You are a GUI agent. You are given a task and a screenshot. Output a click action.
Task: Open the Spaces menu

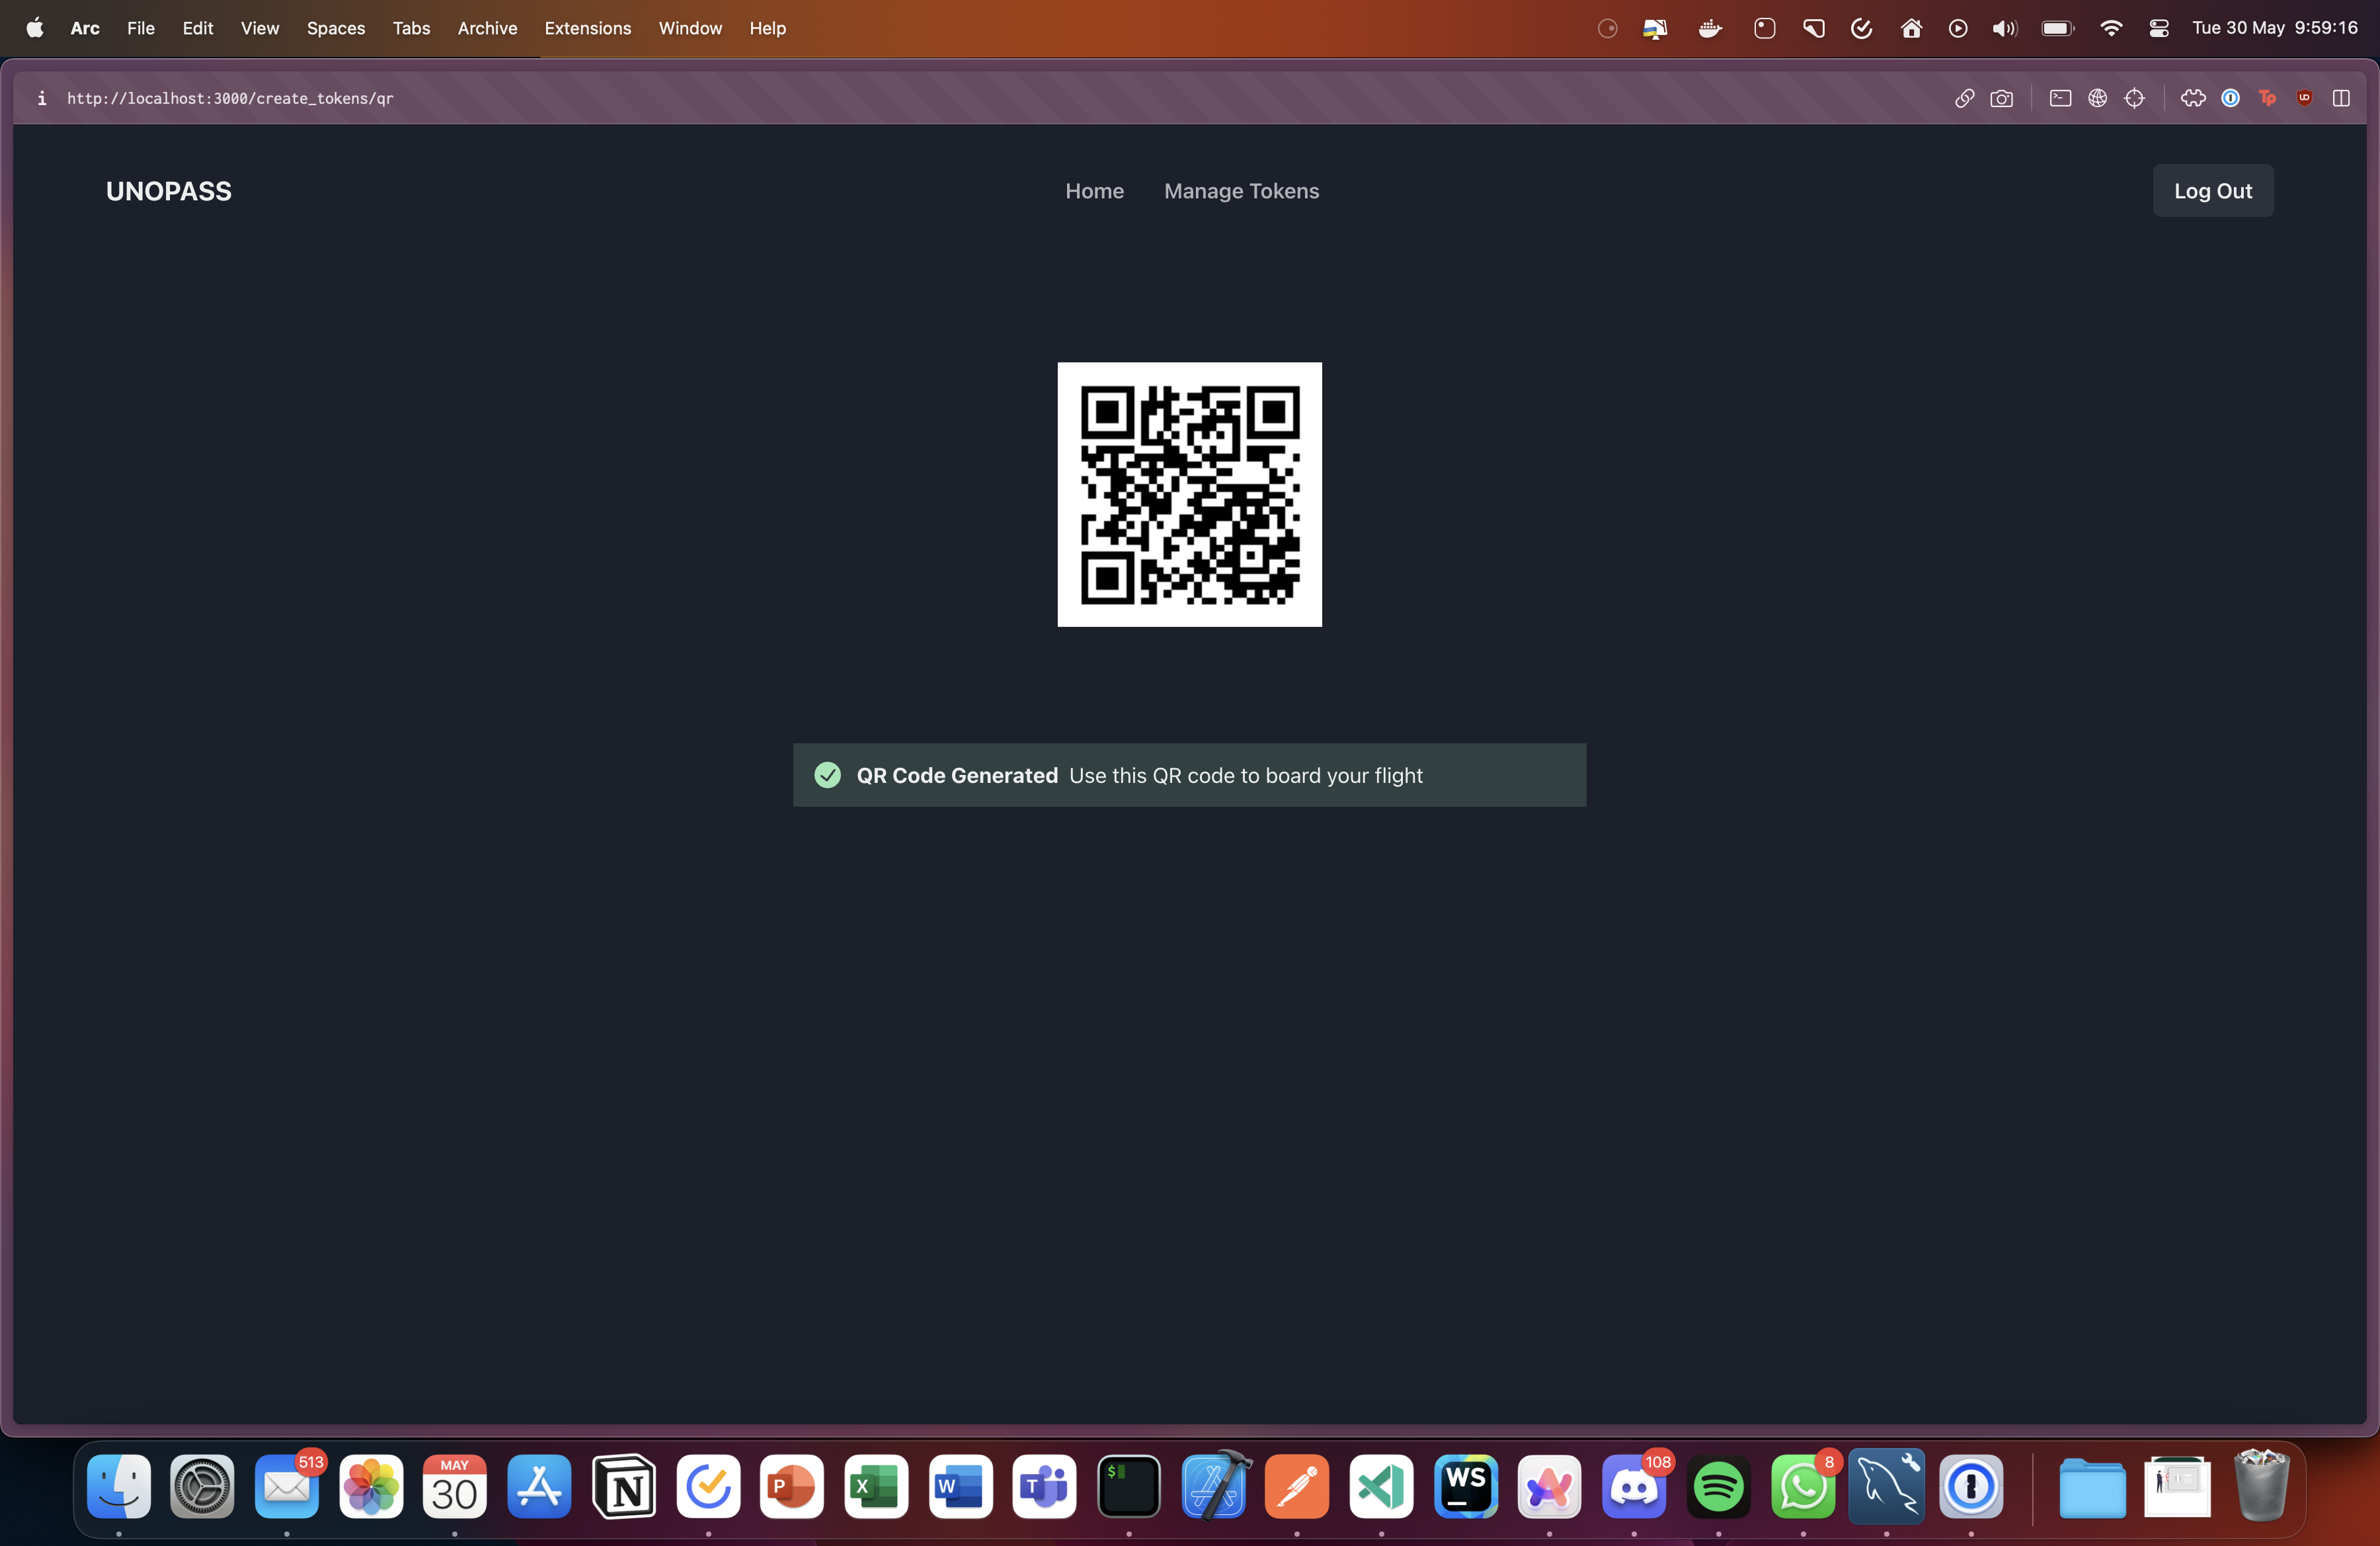pyautogui.click(x=335, y=28)
